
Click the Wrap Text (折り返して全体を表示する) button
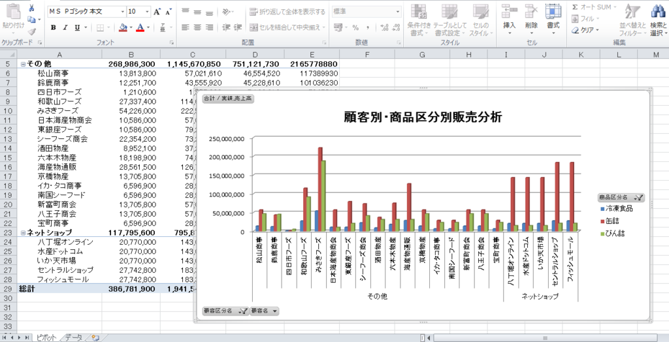(287, 12)
